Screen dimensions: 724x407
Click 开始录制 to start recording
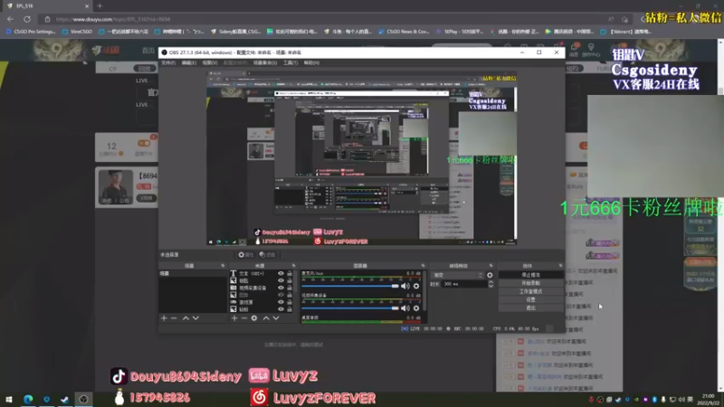click(530, 283)
